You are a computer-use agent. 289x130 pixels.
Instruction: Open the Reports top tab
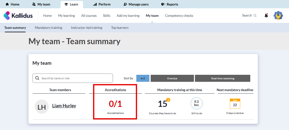(x=170, y=4)
